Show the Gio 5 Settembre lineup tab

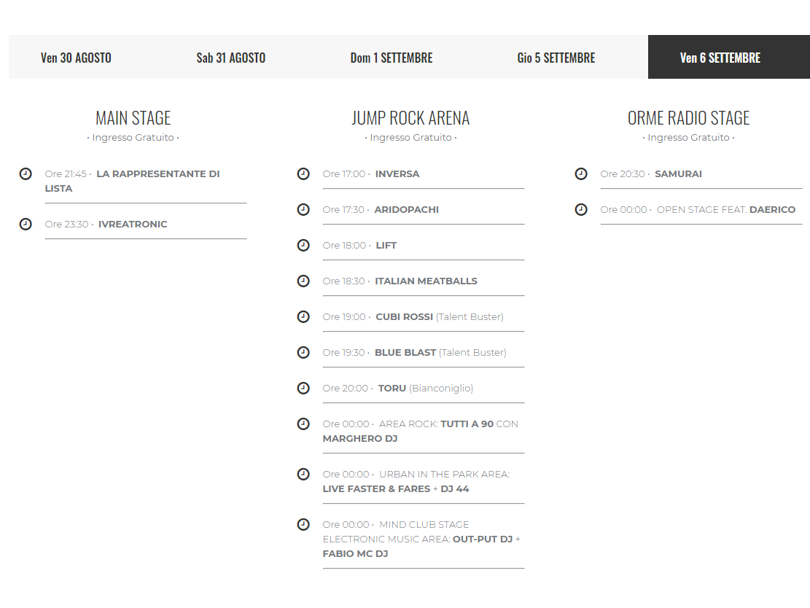click(556, 58)
